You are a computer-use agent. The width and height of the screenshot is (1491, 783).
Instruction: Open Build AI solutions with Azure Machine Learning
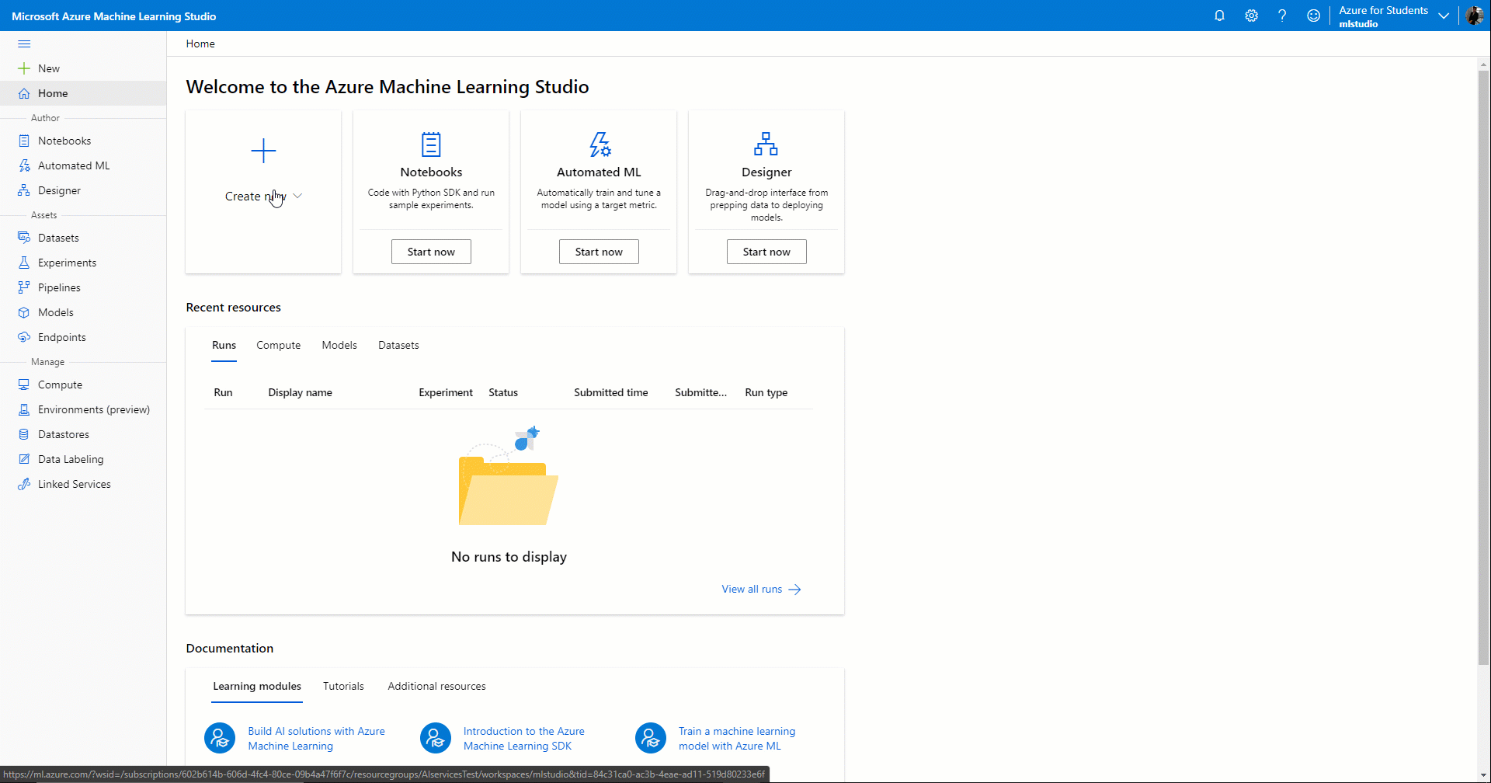tap(317, 738)
